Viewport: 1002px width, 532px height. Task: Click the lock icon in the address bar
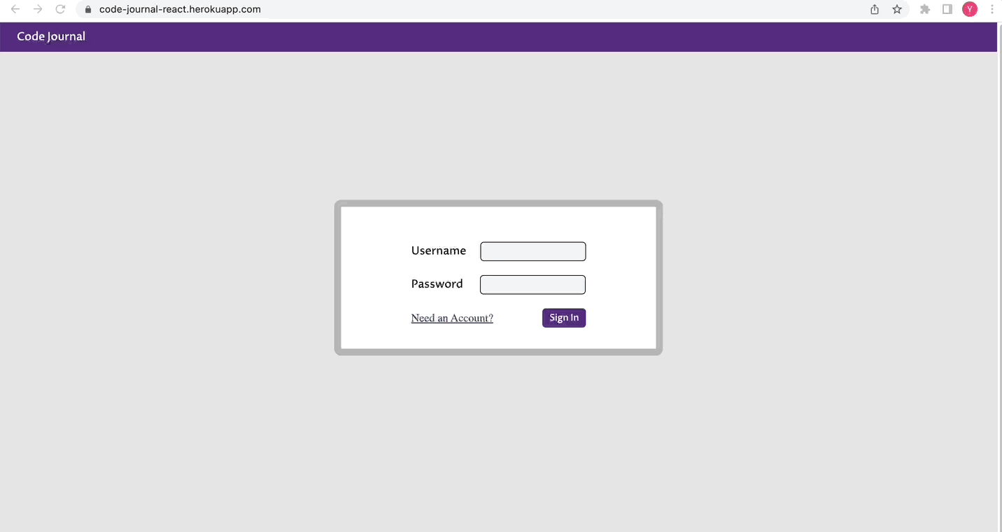pos(88,10)
